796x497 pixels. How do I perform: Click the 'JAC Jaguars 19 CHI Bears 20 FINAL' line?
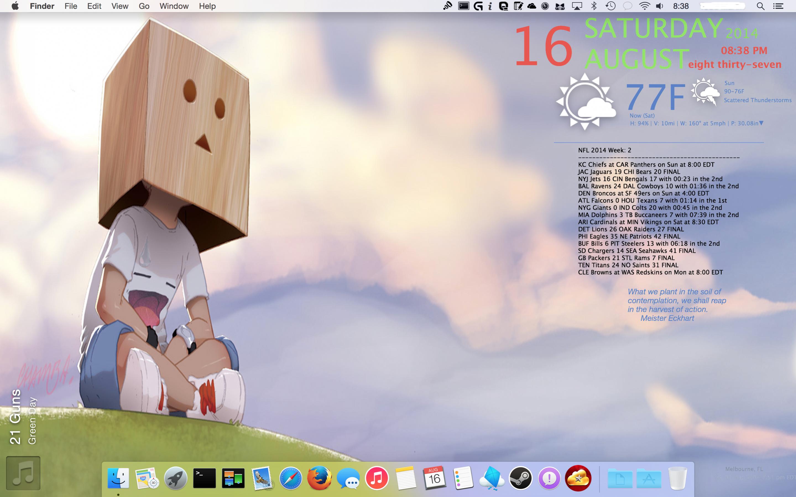point(629,172)
